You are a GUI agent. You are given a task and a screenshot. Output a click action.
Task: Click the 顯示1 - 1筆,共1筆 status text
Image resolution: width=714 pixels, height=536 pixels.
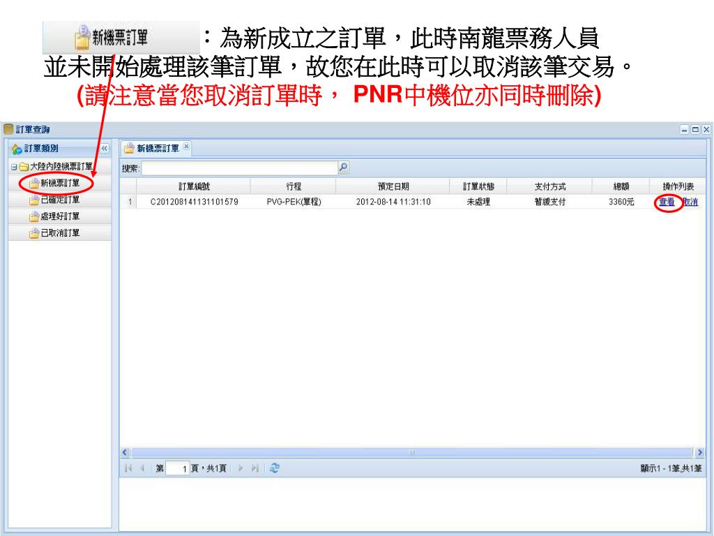click(x=671, y=468)
